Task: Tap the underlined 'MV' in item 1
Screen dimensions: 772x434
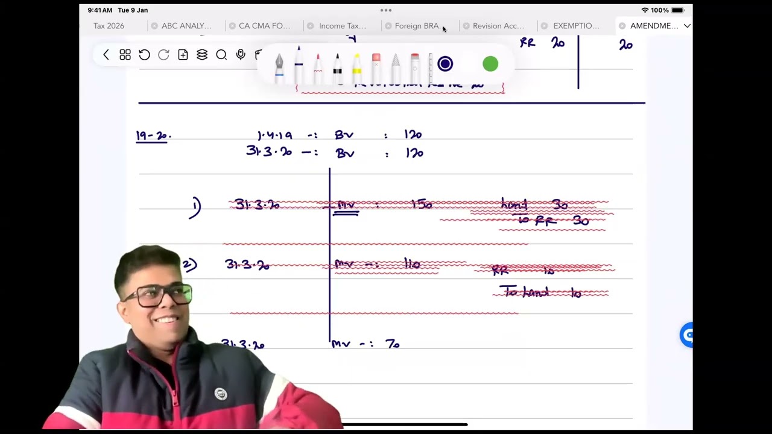Action: (x=346, y=207)
